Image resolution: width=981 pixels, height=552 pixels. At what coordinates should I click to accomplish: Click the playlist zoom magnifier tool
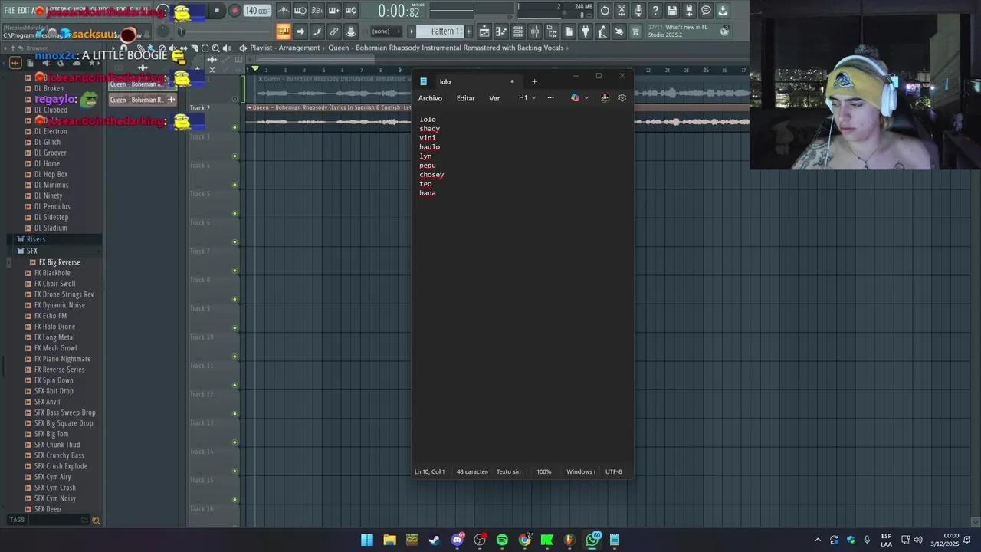click(215, 48)
